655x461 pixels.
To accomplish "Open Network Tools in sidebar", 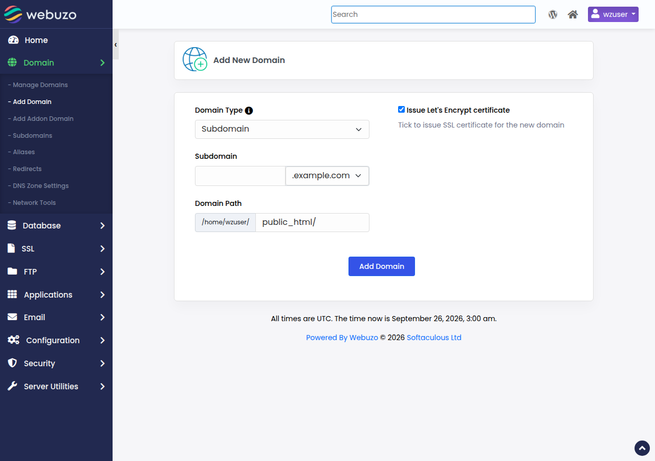I will pyautogui.click(x=32, y=203).
